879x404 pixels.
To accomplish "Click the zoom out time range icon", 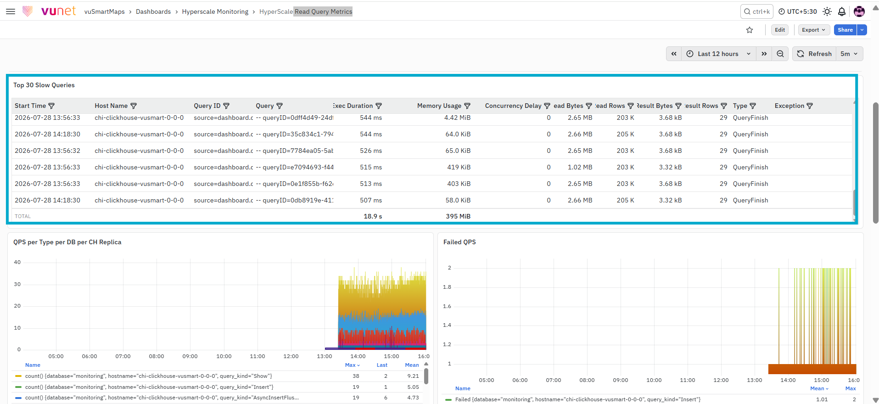I will pos(780,54).
